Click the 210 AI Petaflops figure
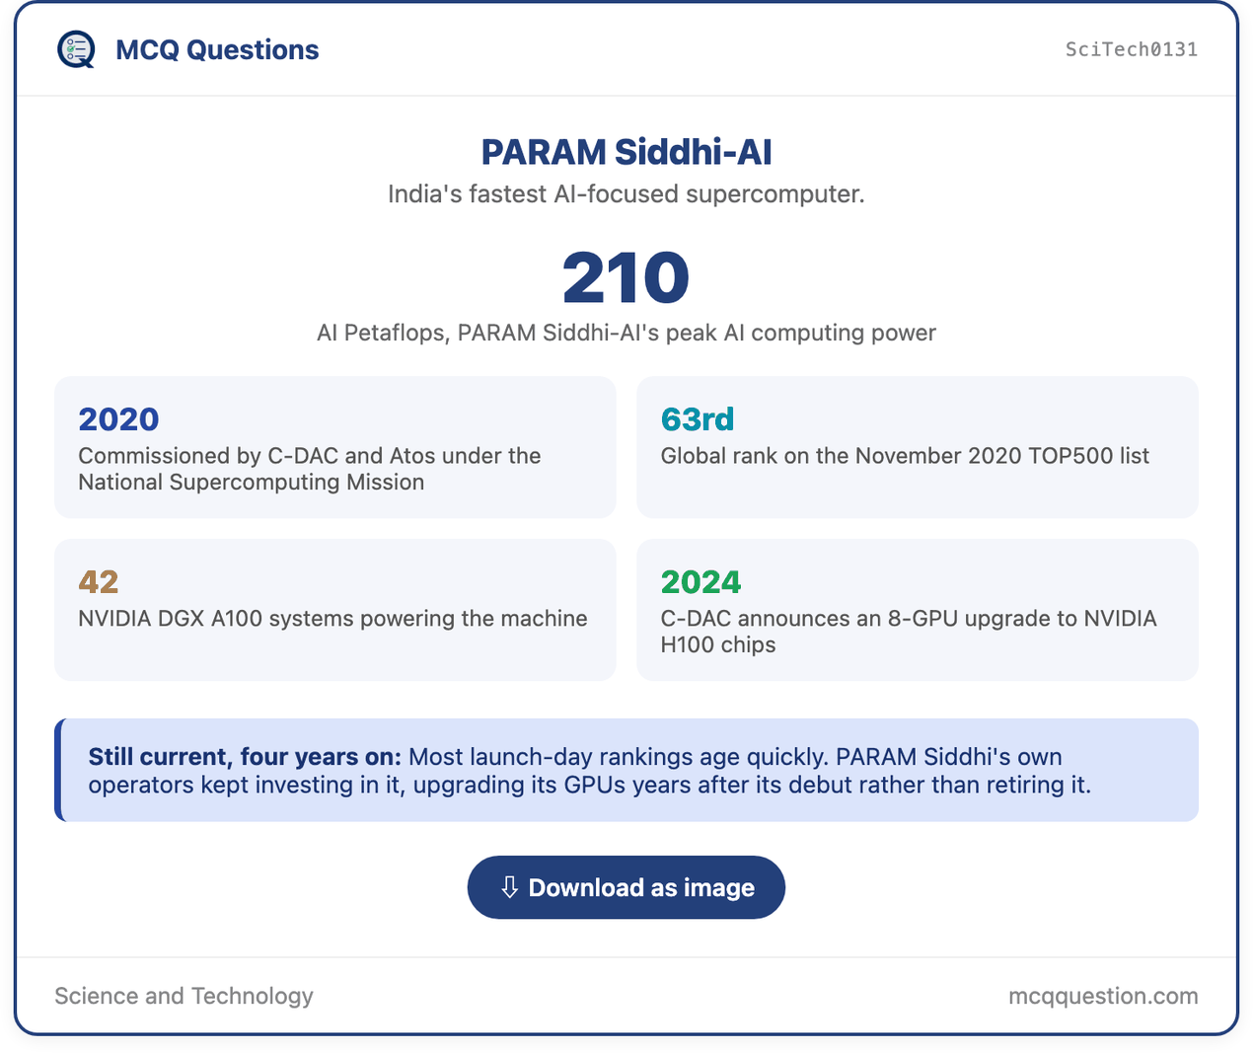Image resolution: width=1253 pixels, height=1053 pixels. coord(626,277)
